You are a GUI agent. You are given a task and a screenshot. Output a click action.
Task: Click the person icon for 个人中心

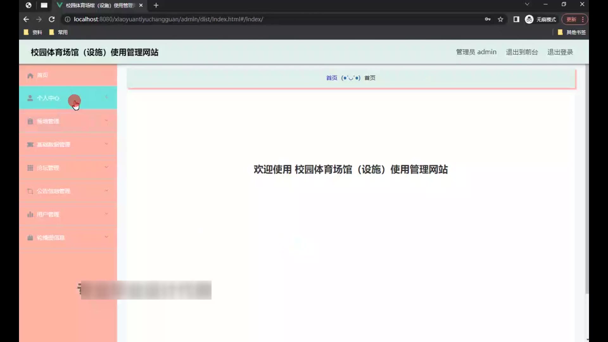pyautogui.click(x=30, y=98)
